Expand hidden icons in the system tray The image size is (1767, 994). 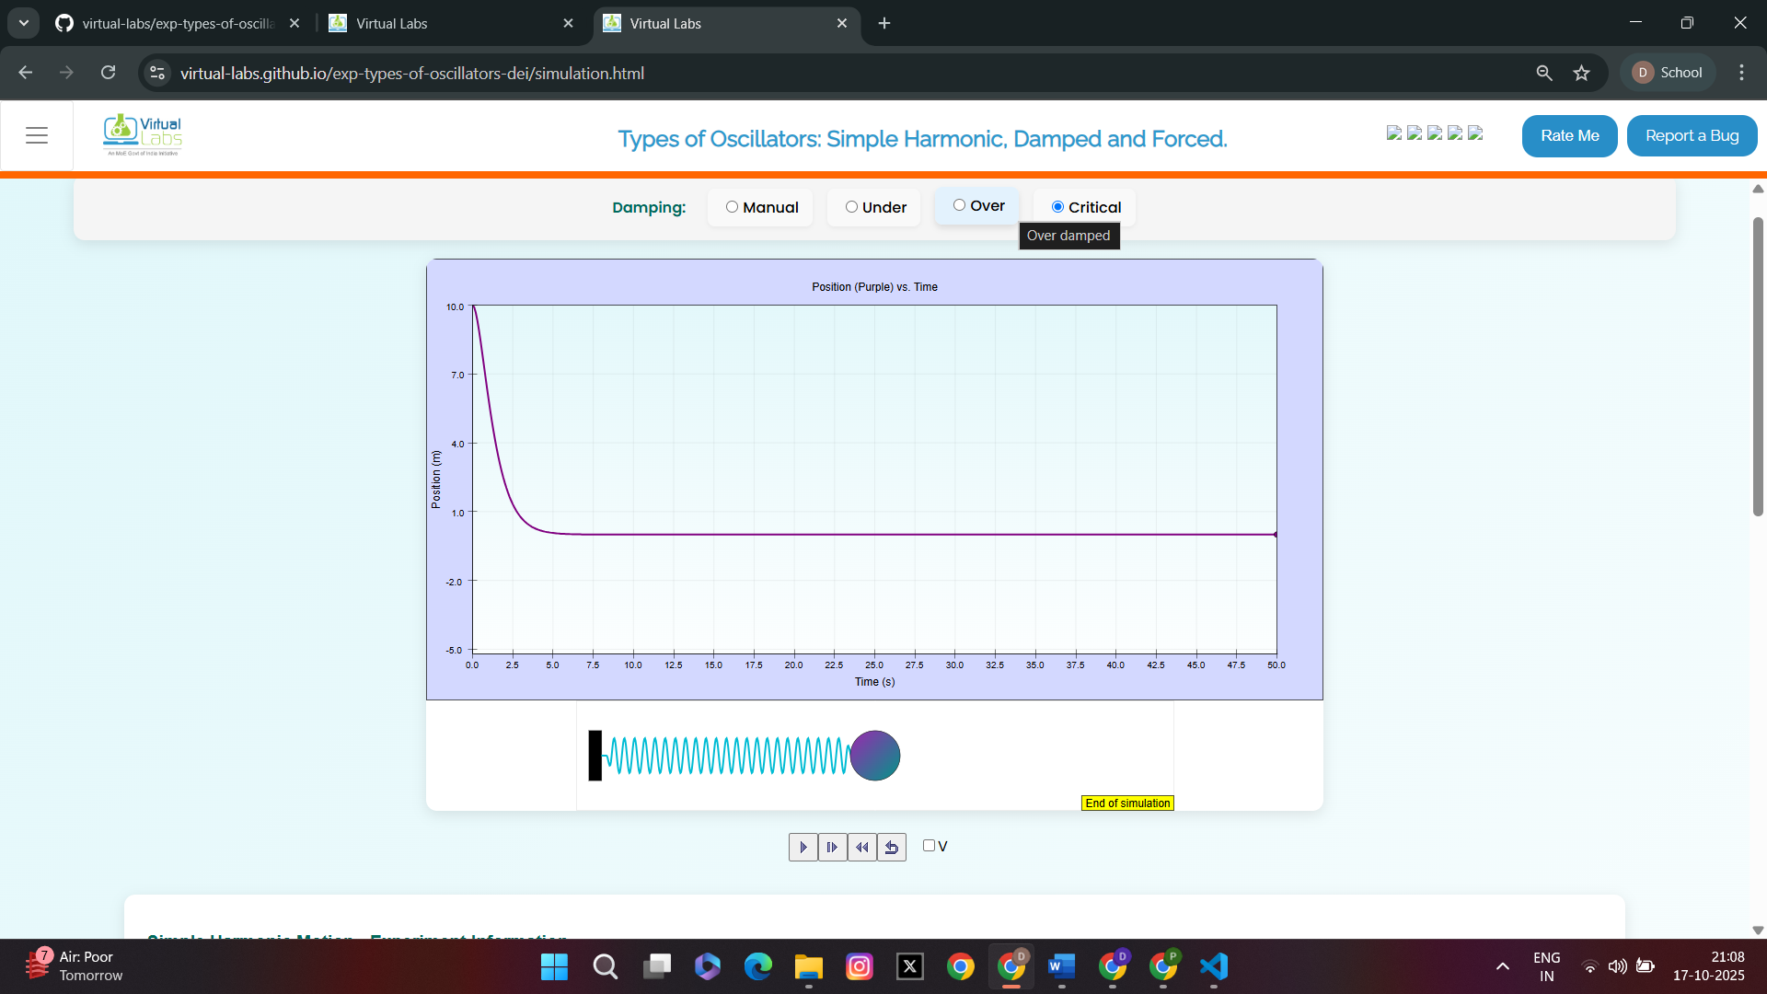click(x=1502, y=966)
